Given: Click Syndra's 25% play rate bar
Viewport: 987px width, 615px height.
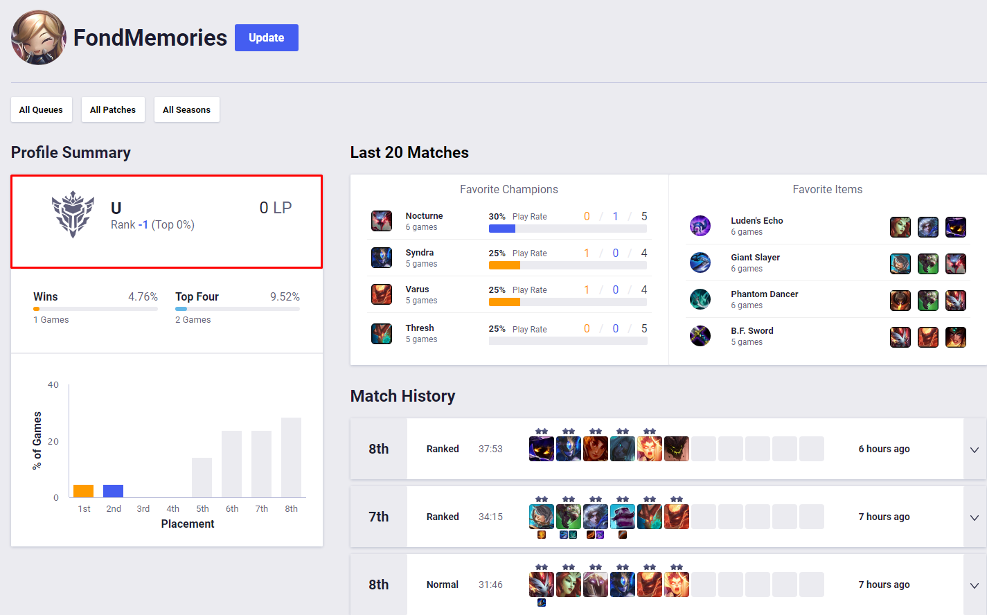Looking at the screenshot, I should 568,265.
